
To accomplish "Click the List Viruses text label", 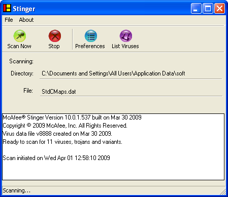I will click(125, 46).
